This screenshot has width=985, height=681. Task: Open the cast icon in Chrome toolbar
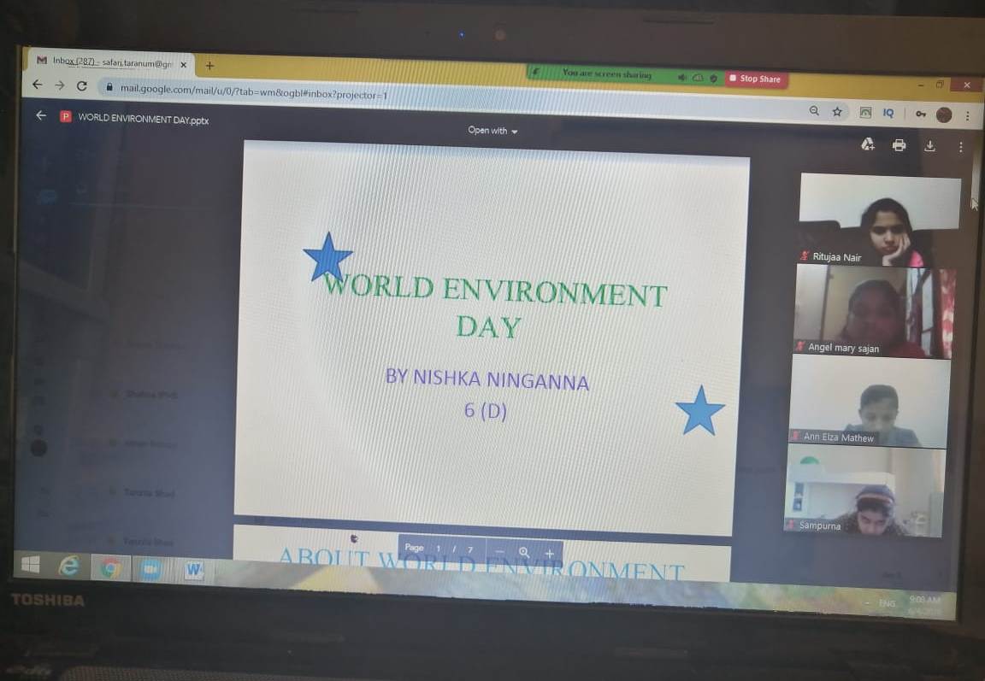point(865,112)
